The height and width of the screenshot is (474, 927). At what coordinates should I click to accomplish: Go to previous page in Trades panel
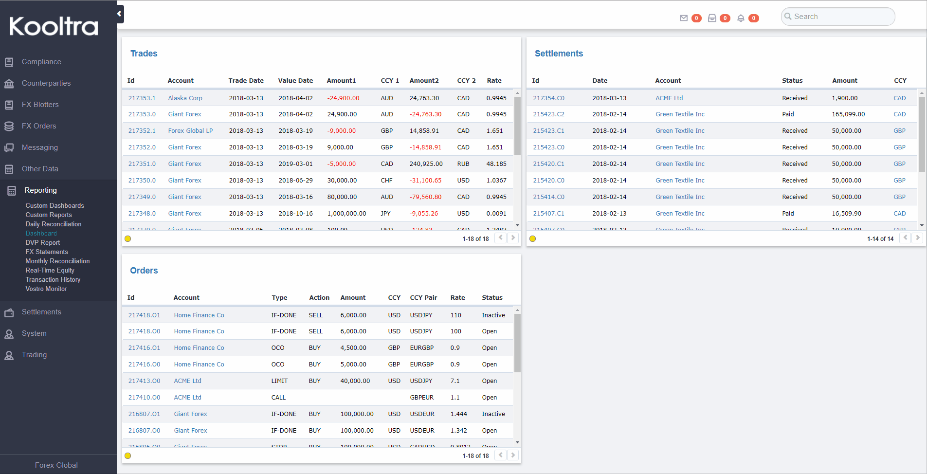(x=500, y=238)
